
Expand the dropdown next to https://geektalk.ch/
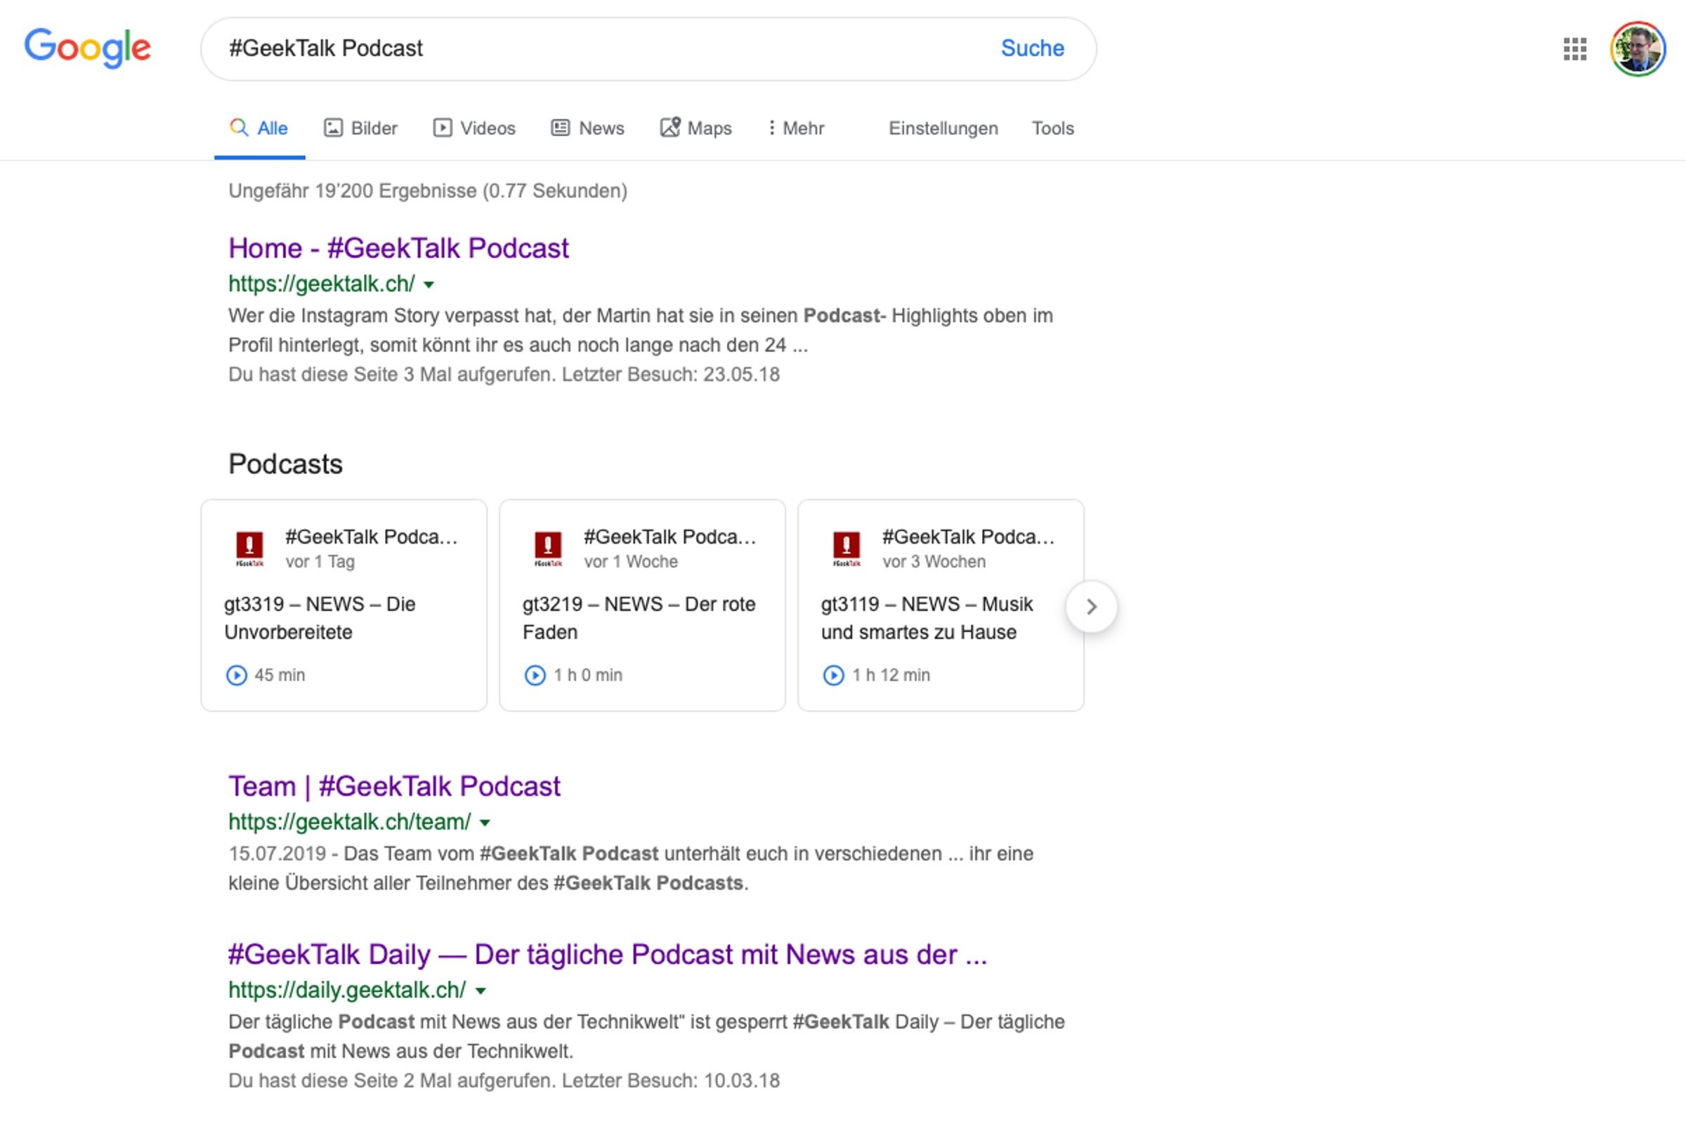coord(429,284)
